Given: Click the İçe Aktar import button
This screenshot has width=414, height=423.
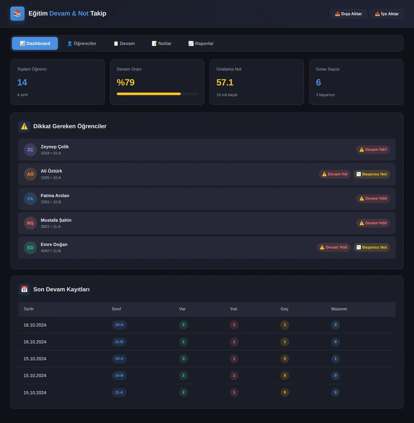Looking at the screenshot, I should point(387,14).
